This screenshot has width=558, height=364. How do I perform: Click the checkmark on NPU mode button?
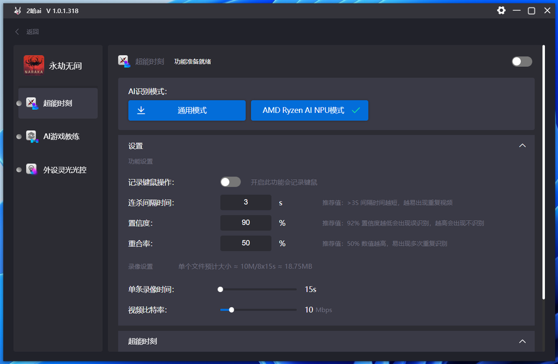pyautogui.click(x=356, y=110)
